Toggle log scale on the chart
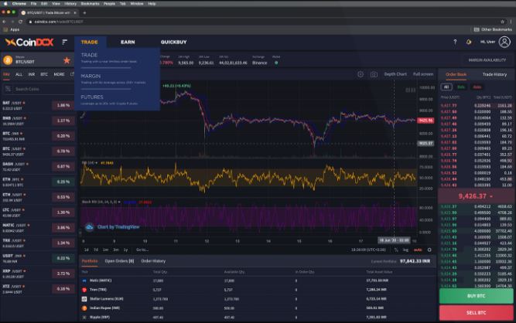The height and width of the screenshot is (323, 516). (405, 250)
